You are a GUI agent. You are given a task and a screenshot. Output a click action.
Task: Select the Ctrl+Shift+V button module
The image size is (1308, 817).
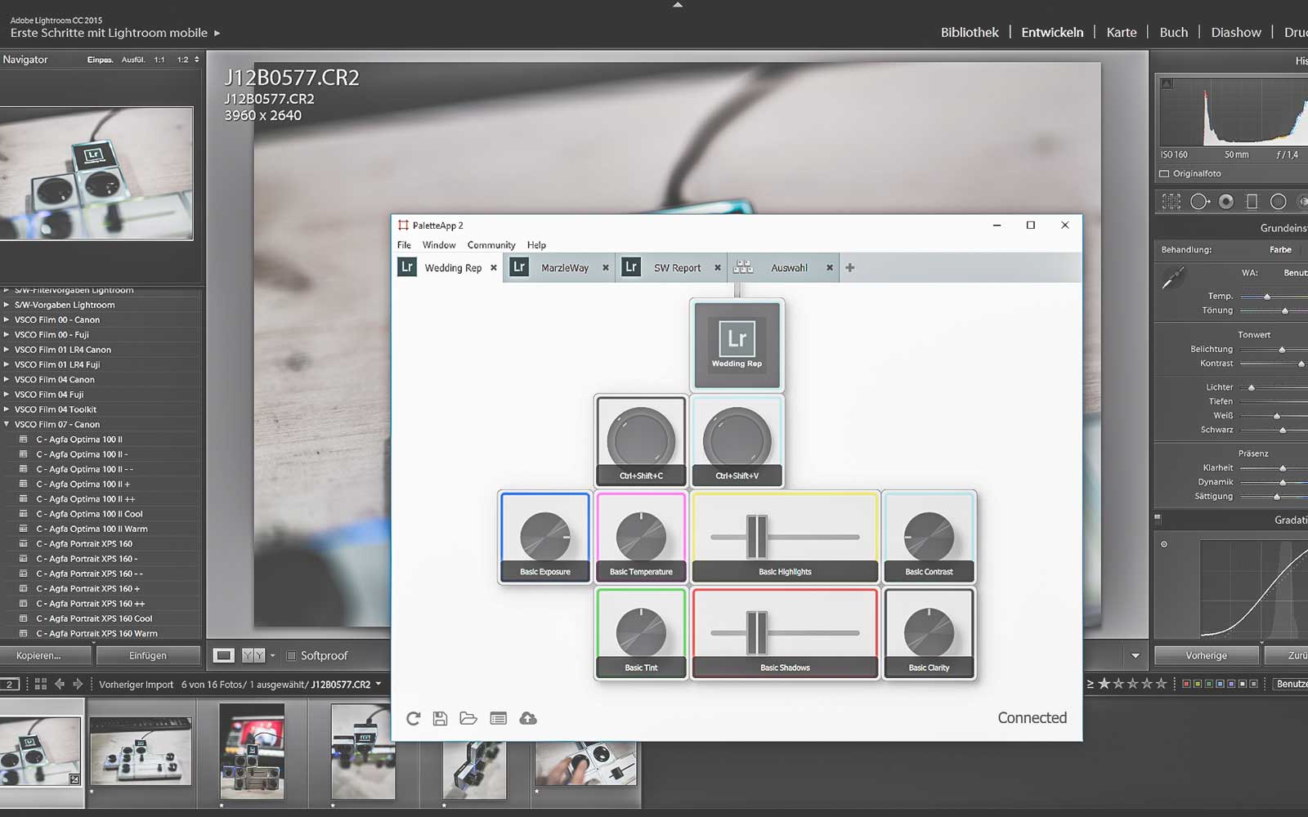click(x=737, y=440)
